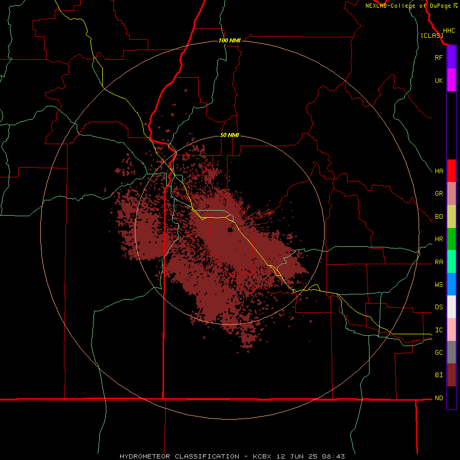This screenshot has height=460, width=460.
Task: Click the 12 JUN 25 date text
Action: pos(297,456)
